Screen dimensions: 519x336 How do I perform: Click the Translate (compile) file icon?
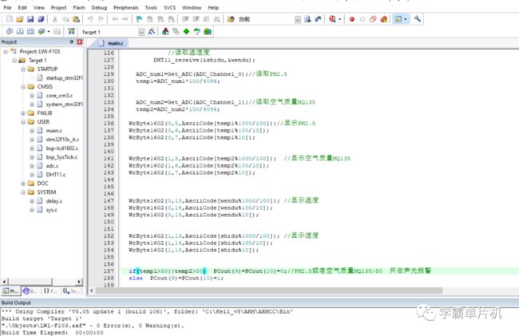[10, 31]
